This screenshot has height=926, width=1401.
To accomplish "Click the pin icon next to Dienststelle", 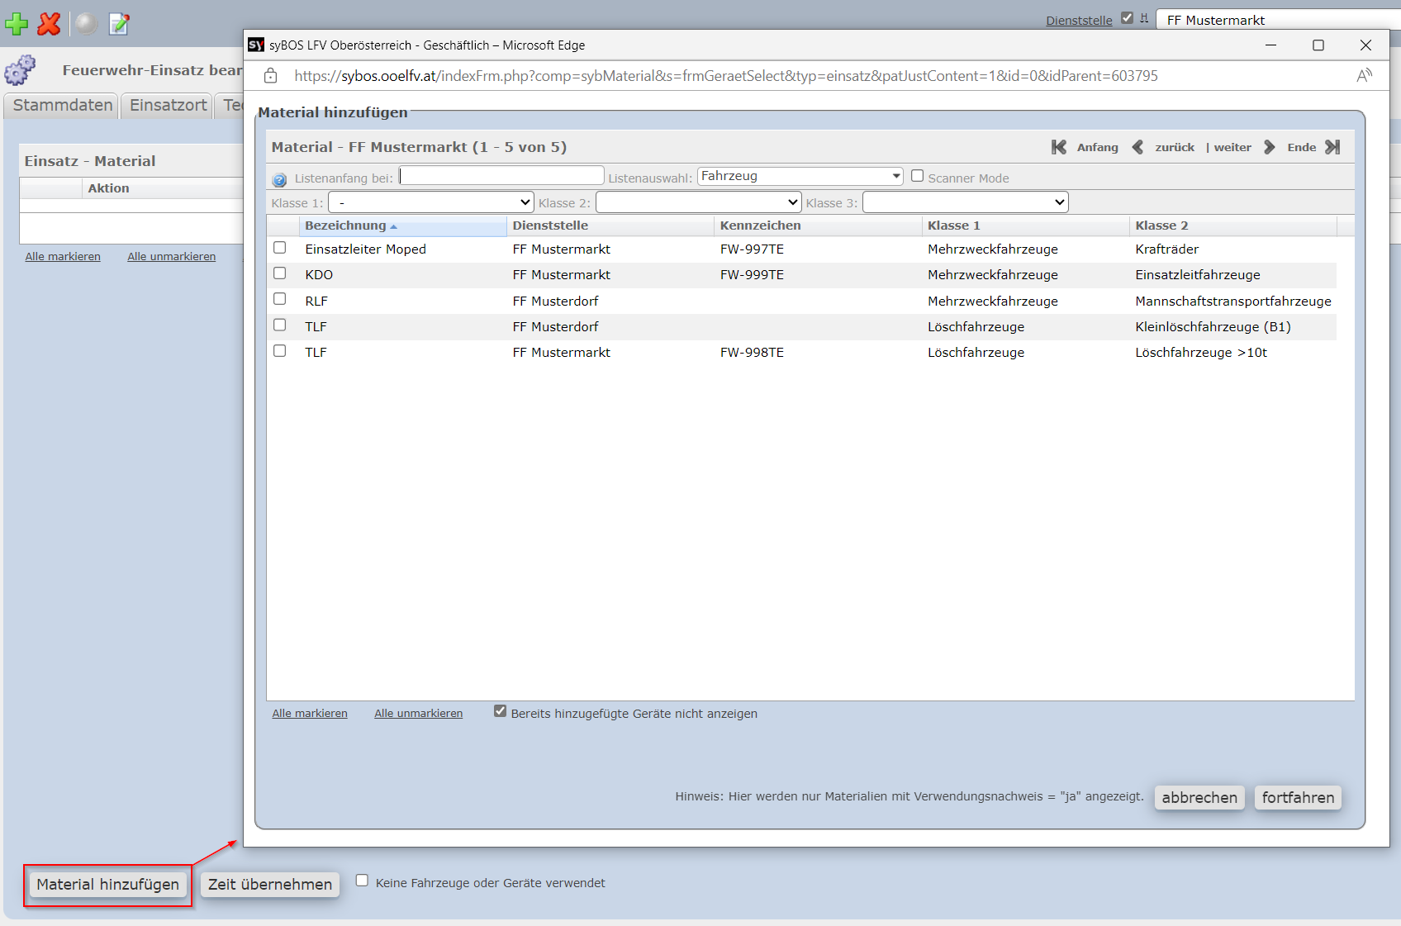I will coord(1144,17).
